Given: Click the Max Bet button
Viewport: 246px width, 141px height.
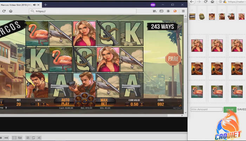Looking at the screenshot, I should tap(104, 102).
